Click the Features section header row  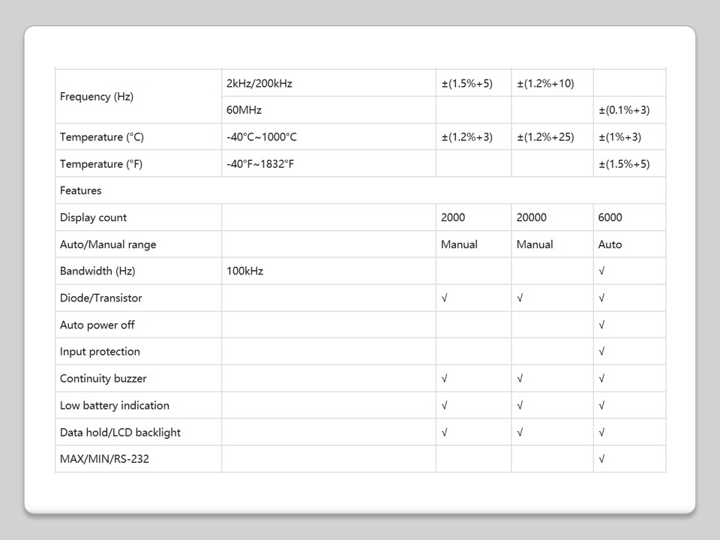(81, 190)
